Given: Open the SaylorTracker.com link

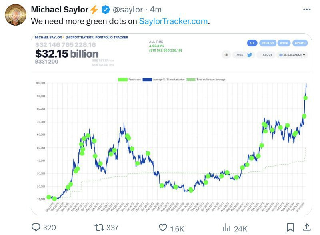Looking at the screenshot, I should (x=174, y=21).
